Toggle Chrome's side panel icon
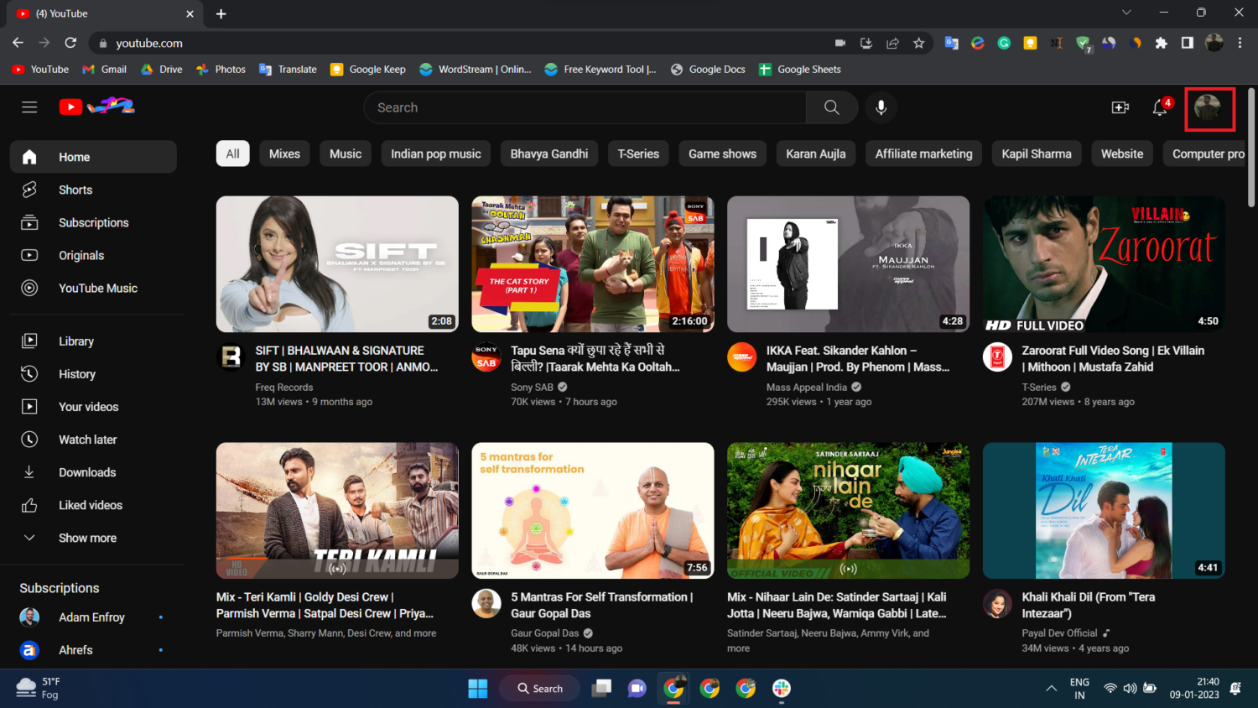The height and width of the screenshot is (708, 1258). point(1188,43)
